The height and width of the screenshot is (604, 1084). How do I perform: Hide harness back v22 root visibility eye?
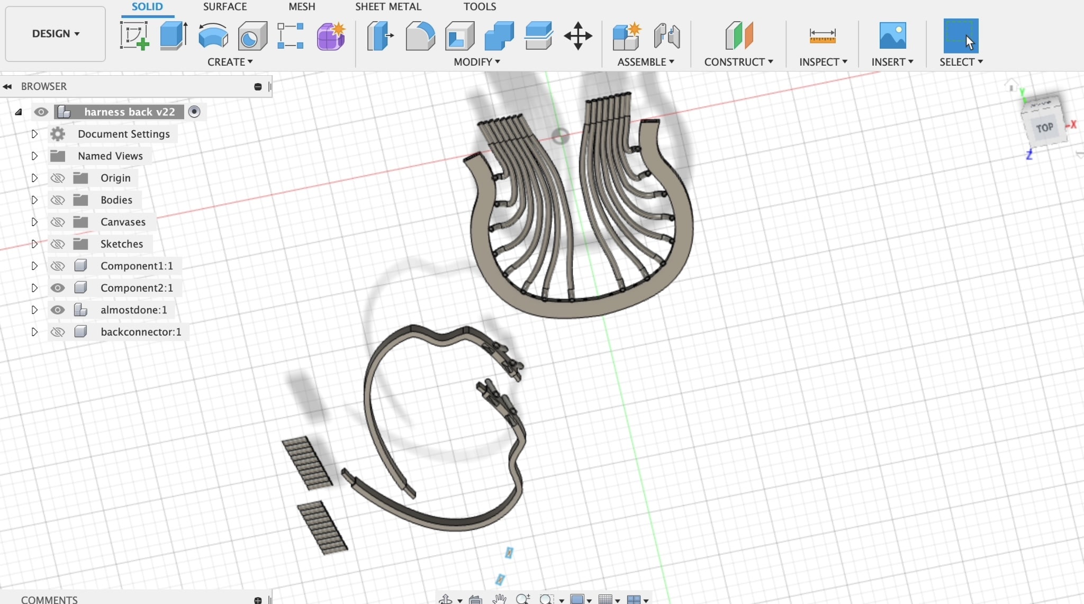coord(41,112)
